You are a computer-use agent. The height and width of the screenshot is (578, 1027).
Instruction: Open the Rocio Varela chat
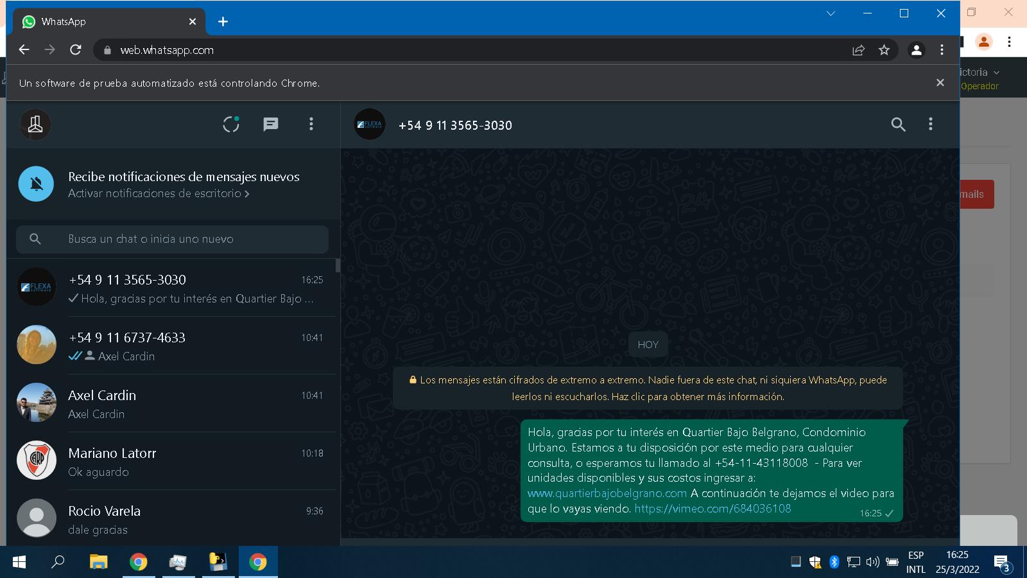tap(171, 518)
